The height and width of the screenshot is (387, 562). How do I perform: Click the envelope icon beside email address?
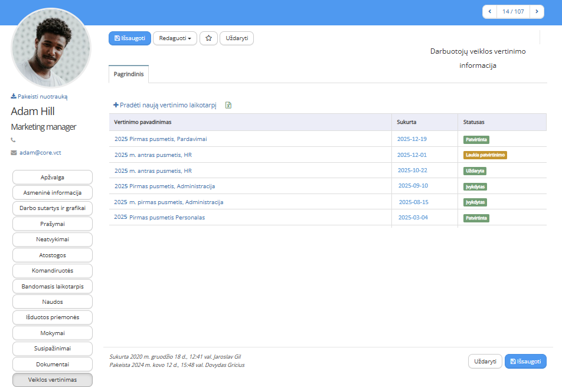[x=14, y=152]
